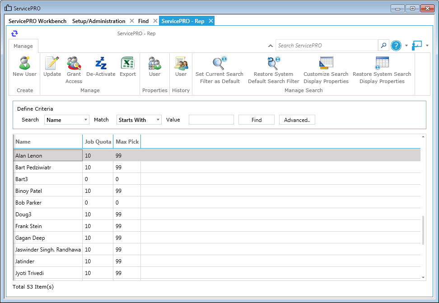Select Jaswinder Singh. Randhawa row
439x303 pixels.
(x=217, y=250)
